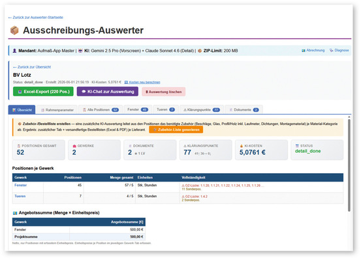Click the Gewerke card icon
This screenshot has width=361, height=259.
(x=74, y=146)
